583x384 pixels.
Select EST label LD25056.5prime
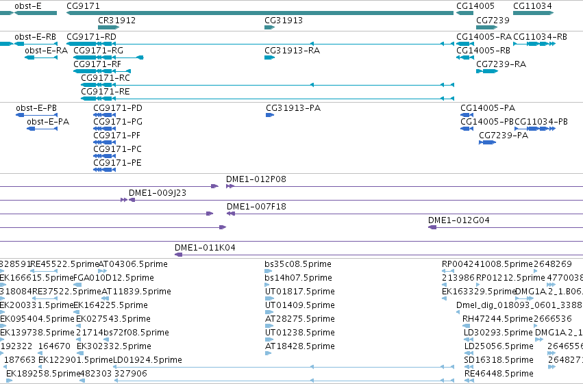pos(499,347)
